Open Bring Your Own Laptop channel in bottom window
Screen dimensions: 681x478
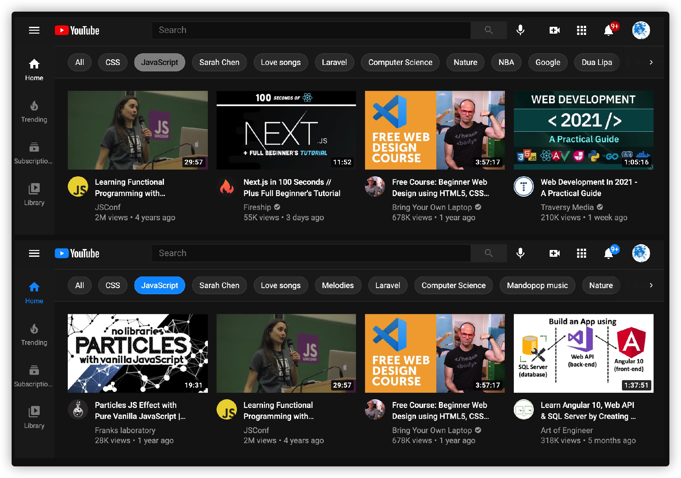[x=432, y=431]
